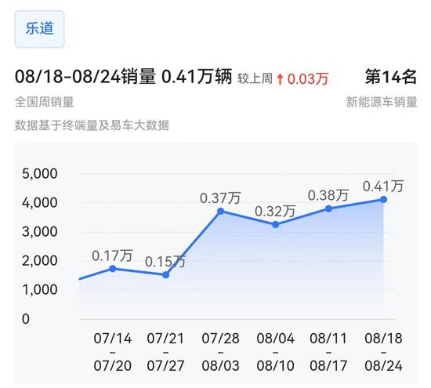Select the 08/04-08/10 axis label
This screenshot has width=431, height=388.
pyautogui.click(x=275, y=352)
